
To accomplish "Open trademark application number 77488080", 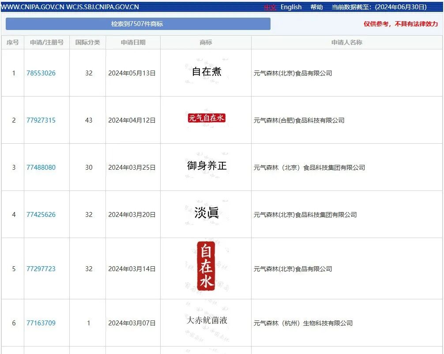I will pyautogui.click(x=41, y=168).
